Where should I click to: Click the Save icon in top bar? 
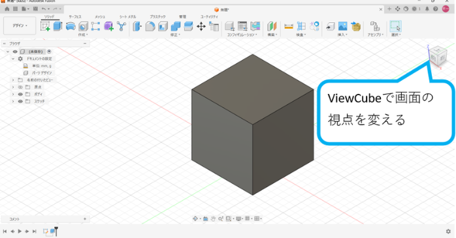tap(35, 9)
